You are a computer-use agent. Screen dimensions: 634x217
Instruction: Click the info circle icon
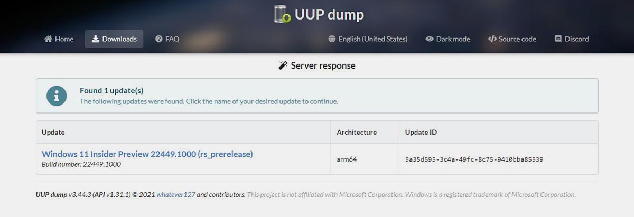(x=57, y=96)
